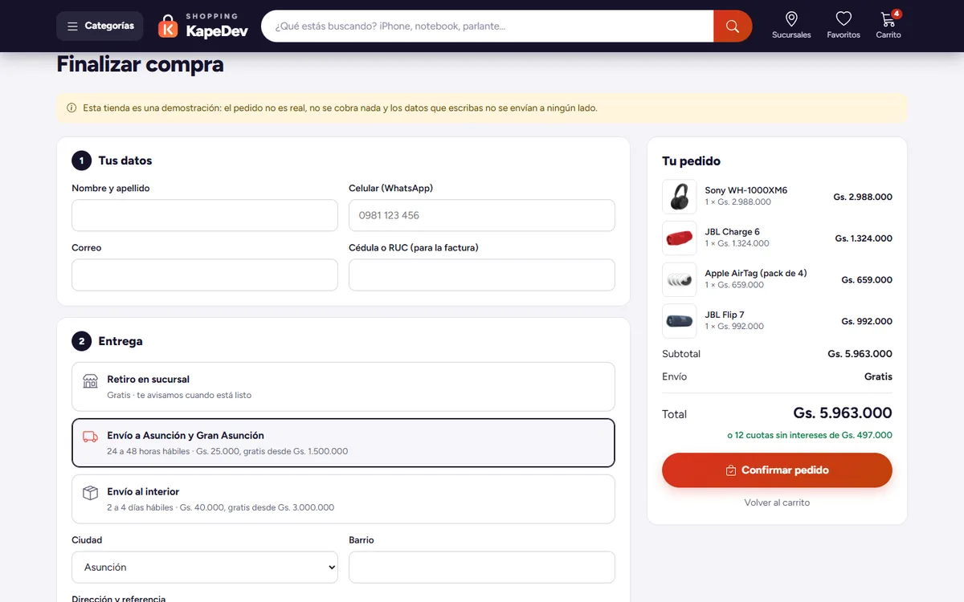Screen dimensions: 964x602
Task: Click Volver al carrito link
Action: pyautogui.click(x=777, y=502)
